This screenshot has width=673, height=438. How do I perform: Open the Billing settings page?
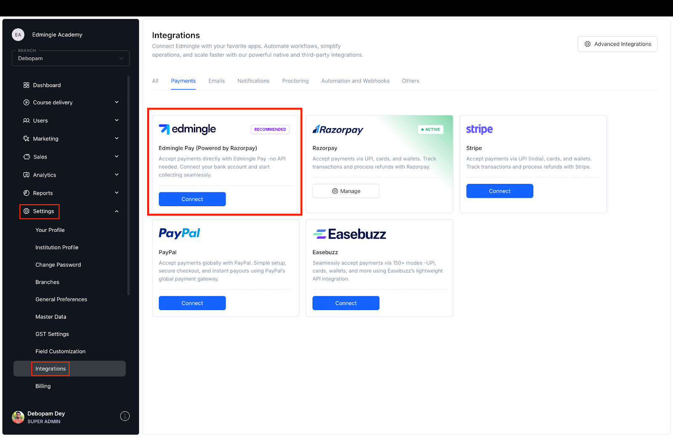coord(43,386)
